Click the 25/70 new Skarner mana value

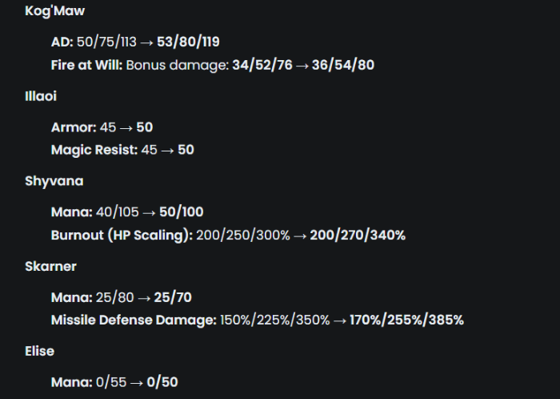pos(173,297)
